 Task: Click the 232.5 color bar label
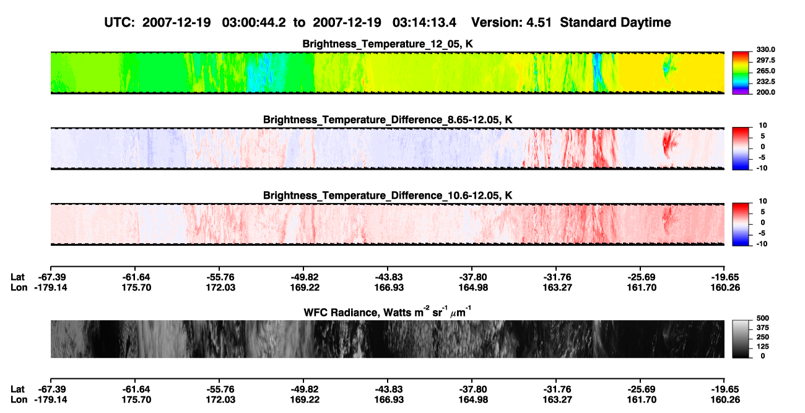(x=766, y=81)
